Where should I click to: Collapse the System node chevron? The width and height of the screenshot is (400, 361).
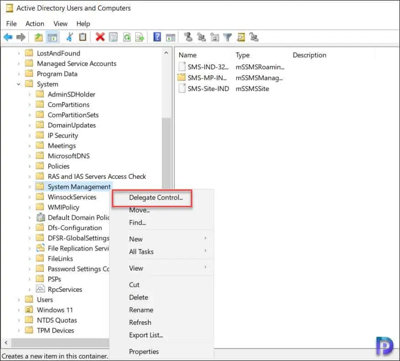tap(19, 84)
